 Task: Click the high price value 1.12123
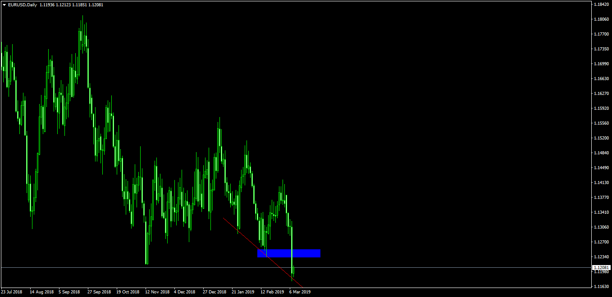click(64, 4)
